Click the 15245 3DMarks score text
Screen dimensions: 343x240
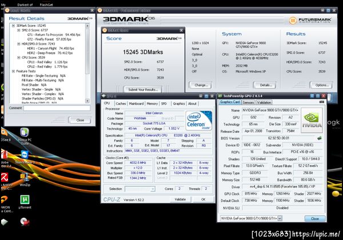(143, 52)
